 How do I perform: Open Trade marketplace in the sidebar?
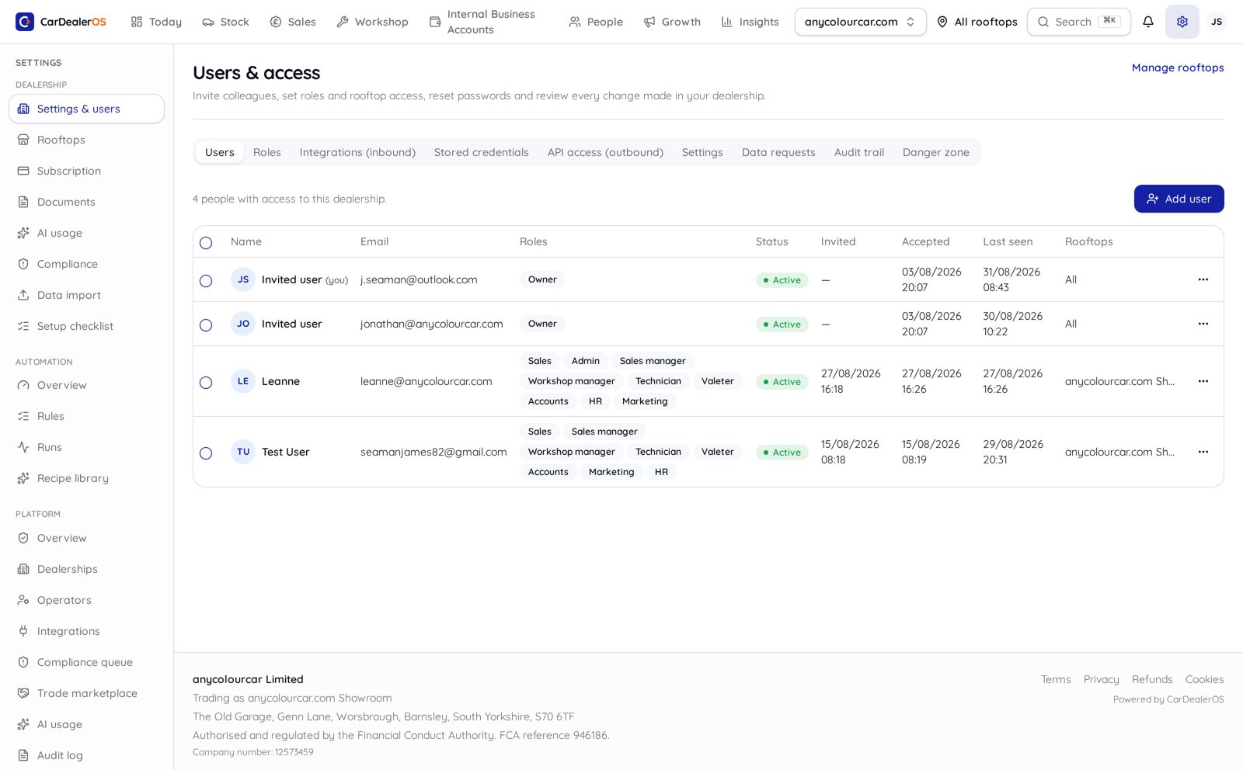pos(86,693)
